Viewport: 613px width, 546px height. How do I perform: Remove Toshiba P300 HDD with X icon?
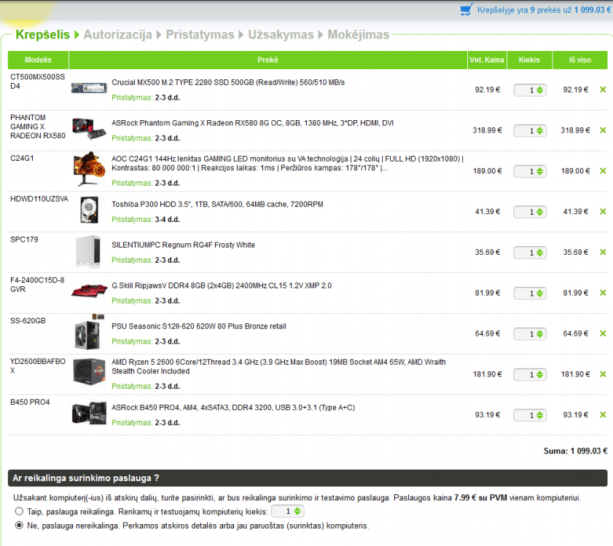coord(603,212)
